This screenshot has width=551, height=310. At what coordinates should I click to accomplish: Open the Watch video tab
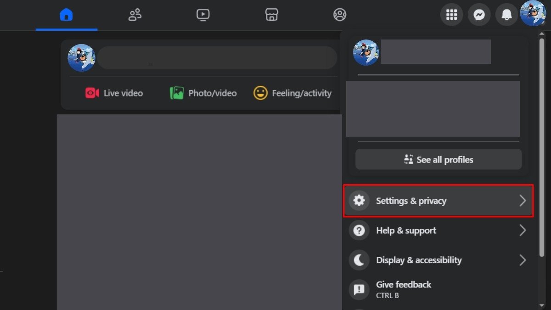pyautogui.click(x=203, y=15)
